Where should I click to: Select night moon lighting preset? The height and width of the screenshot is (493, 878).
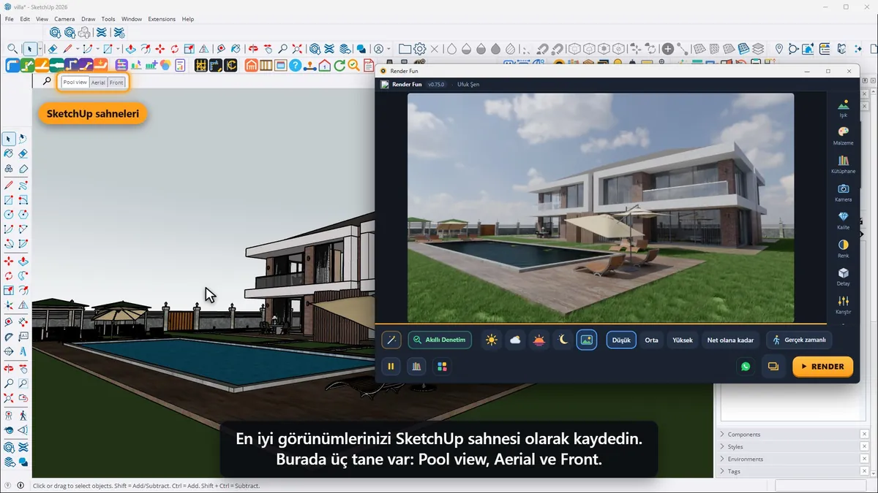point(563,340)
